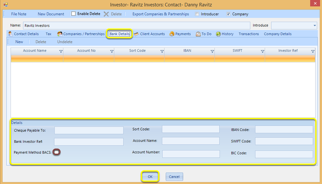Screen dimensions: 322x184
Task: Click the History globe icon
Action: coord(218,34)
